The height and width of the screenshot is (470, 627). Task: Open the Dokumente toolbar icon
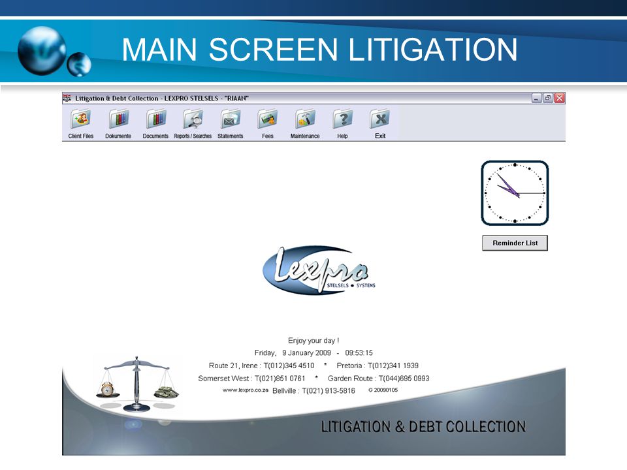click(x=118, y=119)
